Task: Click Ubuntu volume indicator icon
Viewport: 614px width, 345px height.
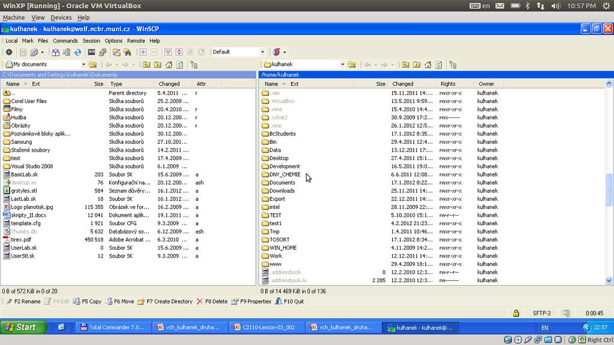Action: [x=556, y=6]
